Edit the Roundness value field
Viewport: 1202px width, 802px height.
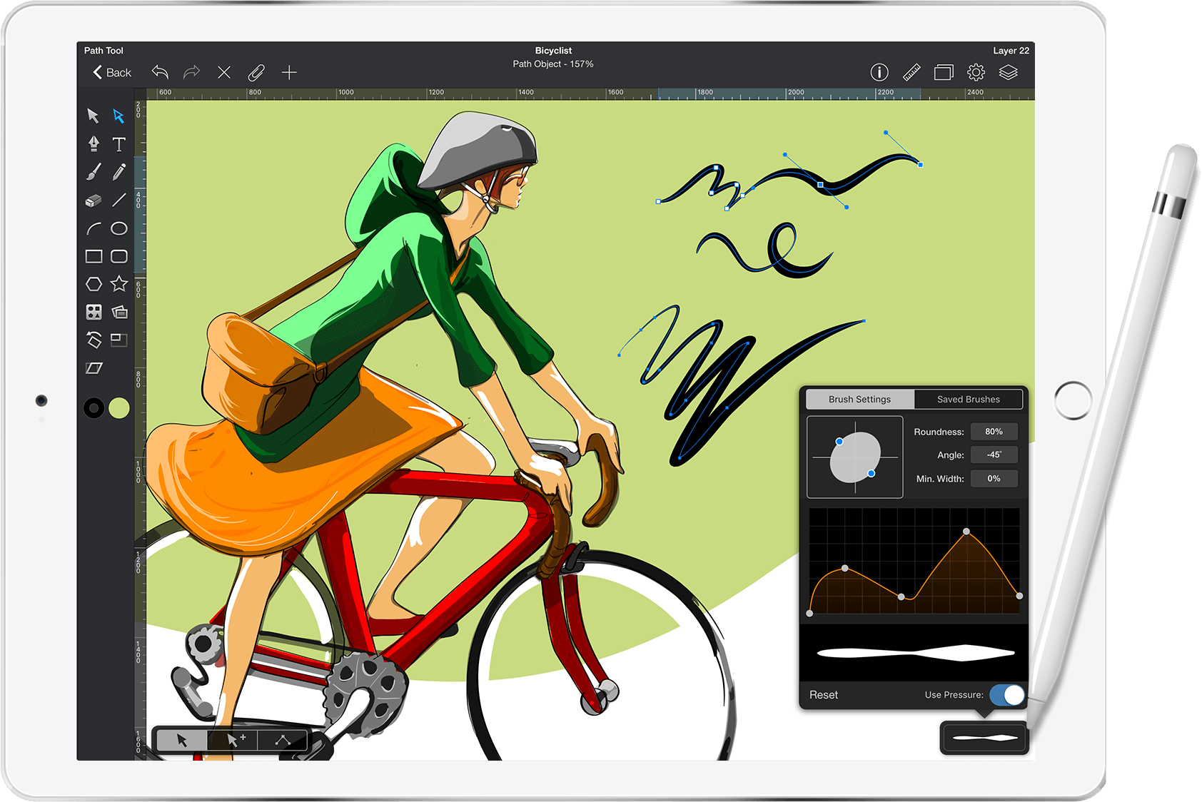(994, 432)
